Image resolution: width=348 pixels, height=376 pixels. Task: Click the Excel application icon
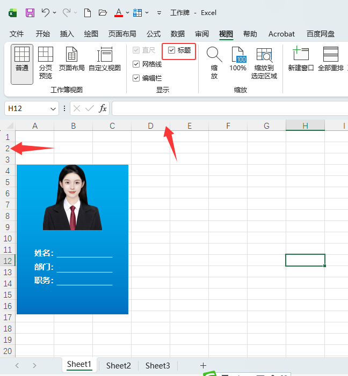pos(12,13)
